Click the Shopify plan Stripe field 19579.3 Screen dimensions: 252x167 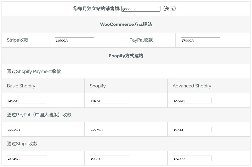coord(109,159)
